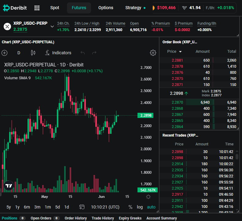Open the Deribit home logo

15,8
